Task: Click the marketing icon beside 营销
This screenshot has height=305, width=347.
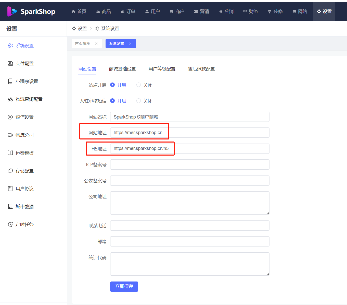Action: 196,11
